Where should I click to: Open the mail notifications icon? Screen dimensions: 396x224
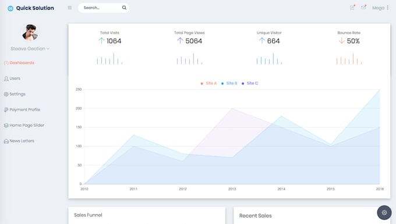click(x=363, y=8)
